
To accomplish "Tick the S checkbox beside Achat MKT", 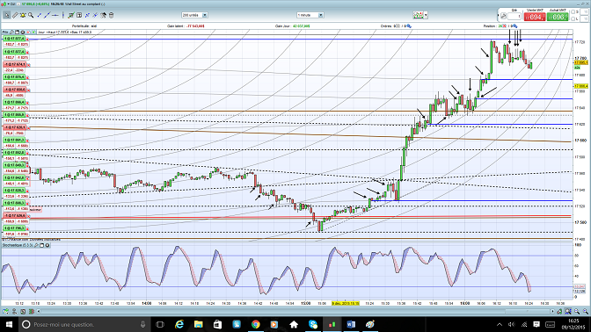I will click(573, 12).
